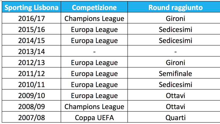
Task: Select the 2013/14 season cell
Action: (32, 51)
